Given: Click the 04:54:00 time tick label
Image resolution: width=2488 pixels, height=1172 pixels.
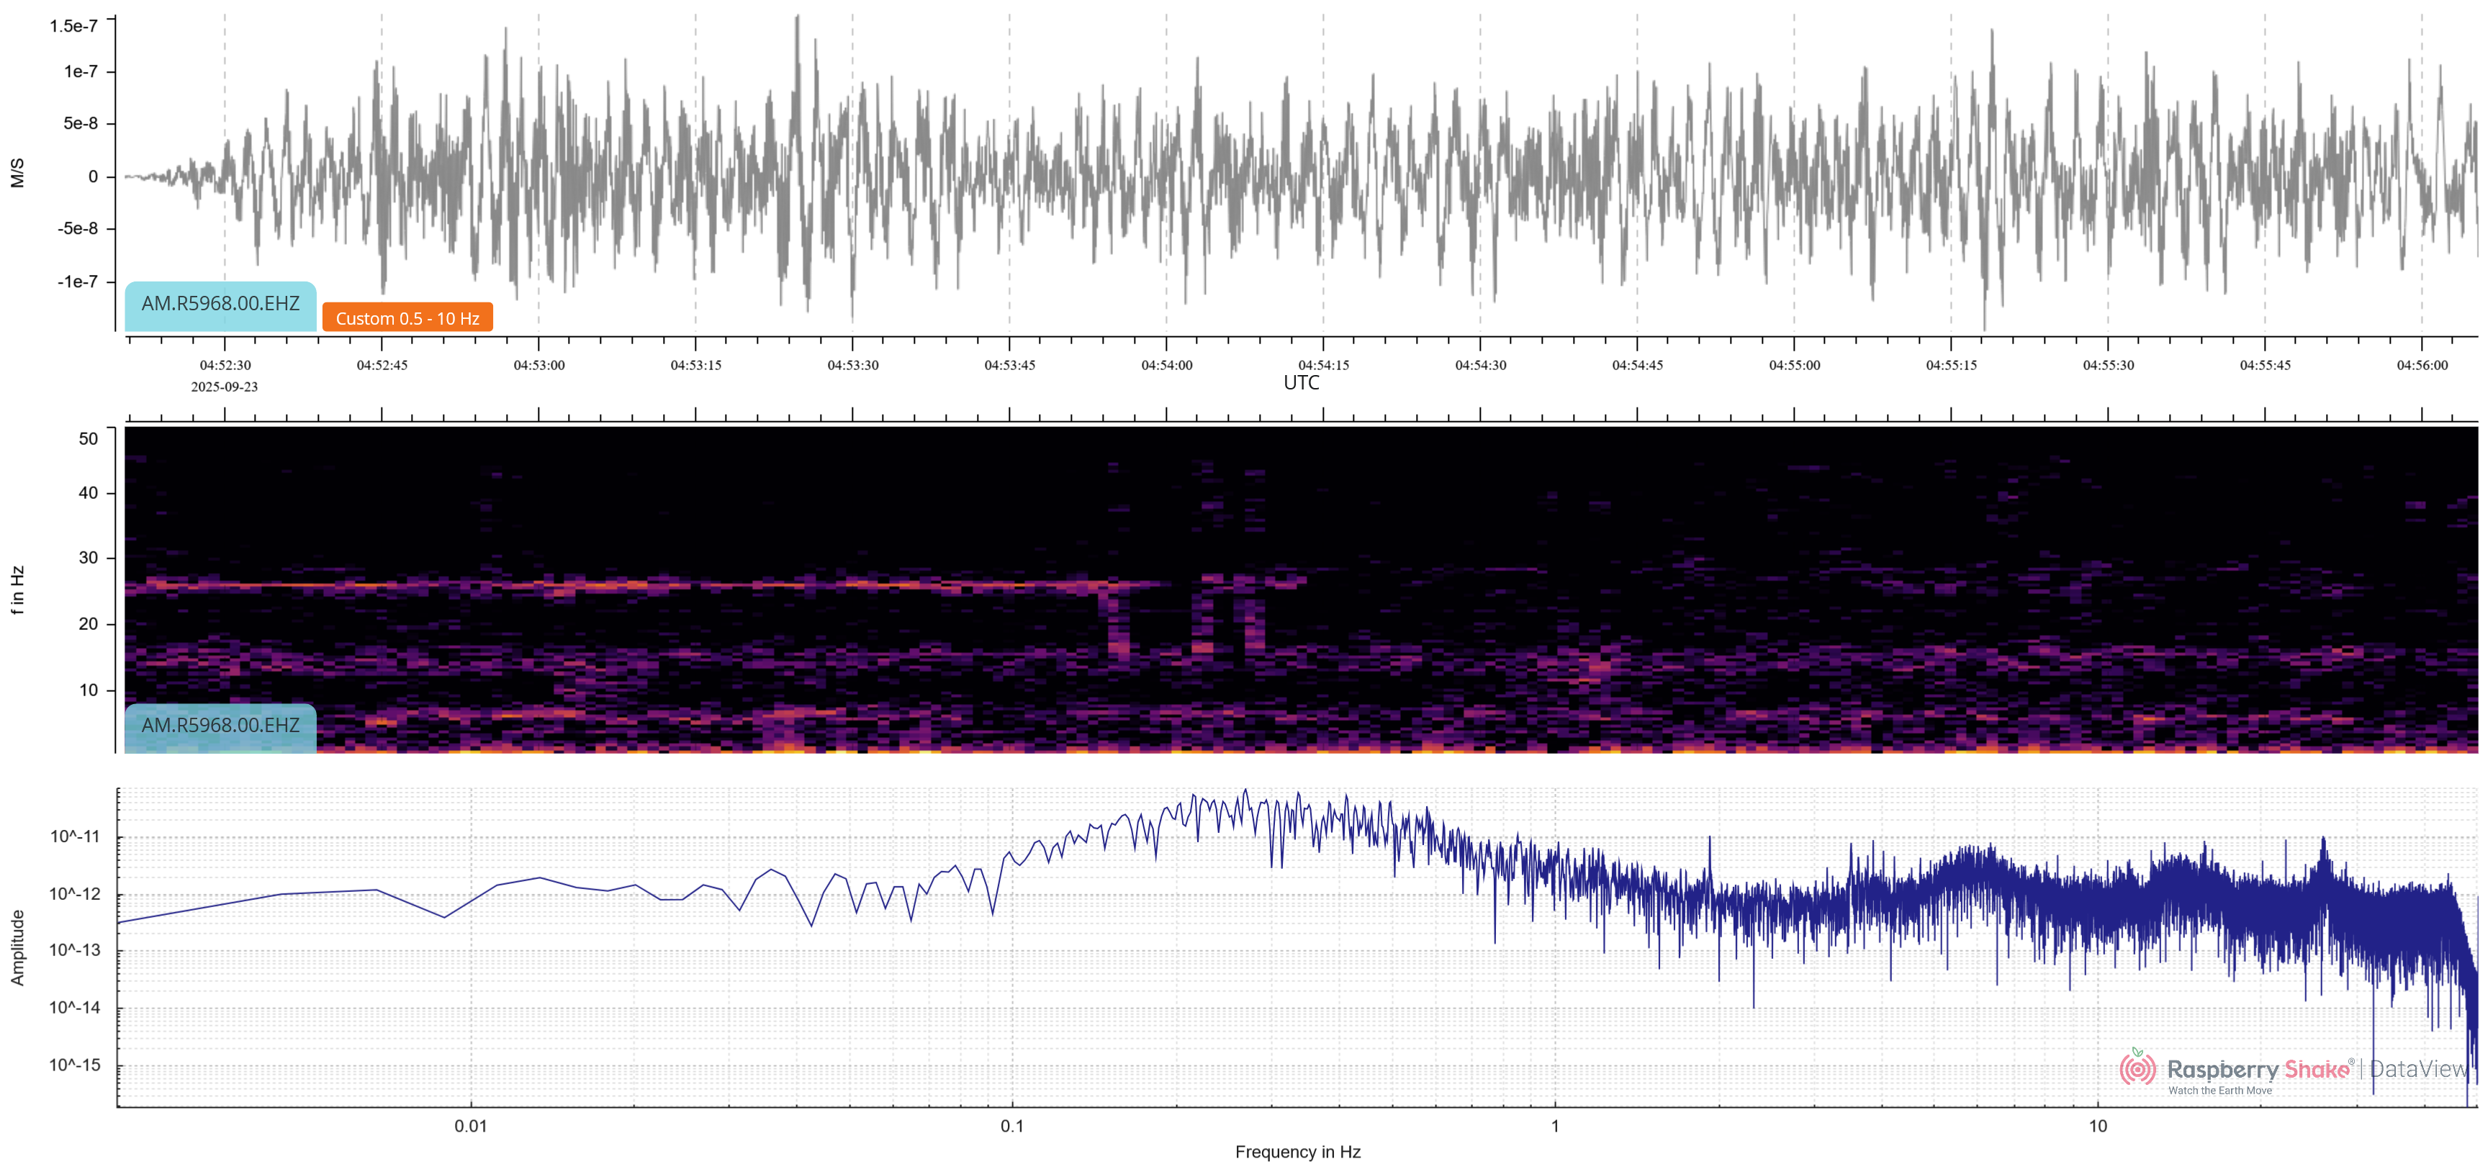Looking at the screenshot, I should (x=1167, y=365).
